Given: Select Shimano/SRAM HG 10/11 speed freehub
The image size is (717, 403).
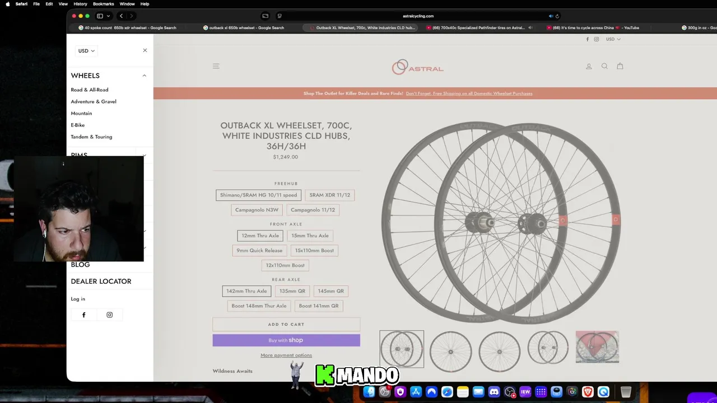Looking at the screenshot, I should pos(258,195).
